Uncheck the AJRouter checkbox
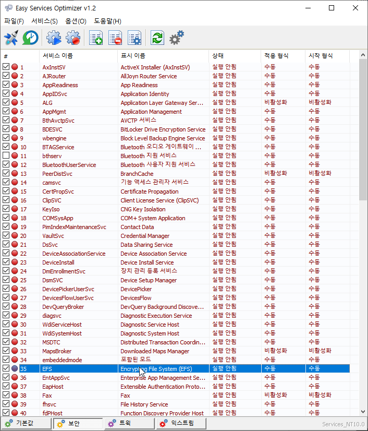368x431 pixels. (x=6, y=76)
